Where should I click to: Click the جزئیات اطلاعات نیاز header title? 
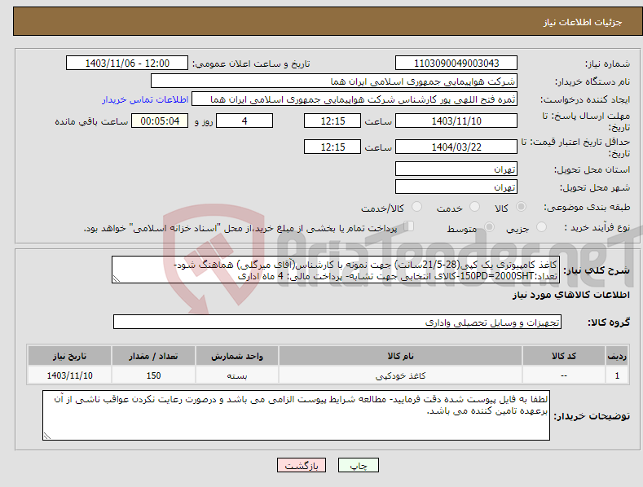pos(583,22)
